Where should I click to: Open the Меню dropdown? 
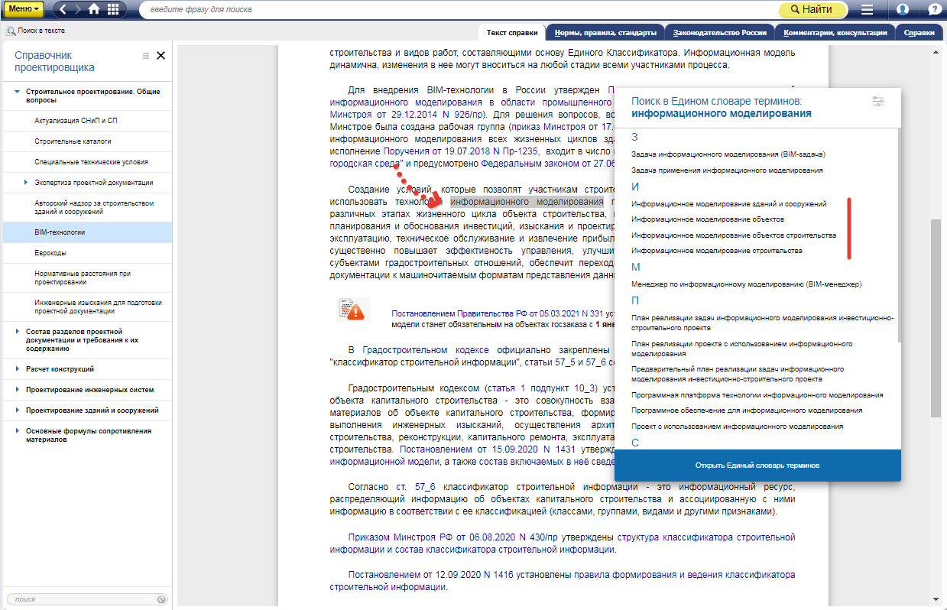pos(23,10)
